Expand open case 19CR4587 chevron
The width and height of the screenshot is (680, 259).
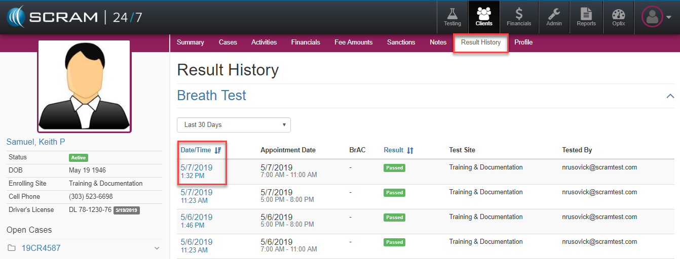[x=157, y=248]
